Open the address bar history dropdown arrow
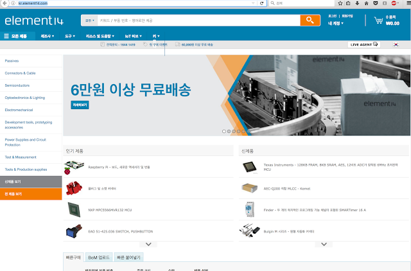The width and height of the screenshot is (411, 271). 253,3
